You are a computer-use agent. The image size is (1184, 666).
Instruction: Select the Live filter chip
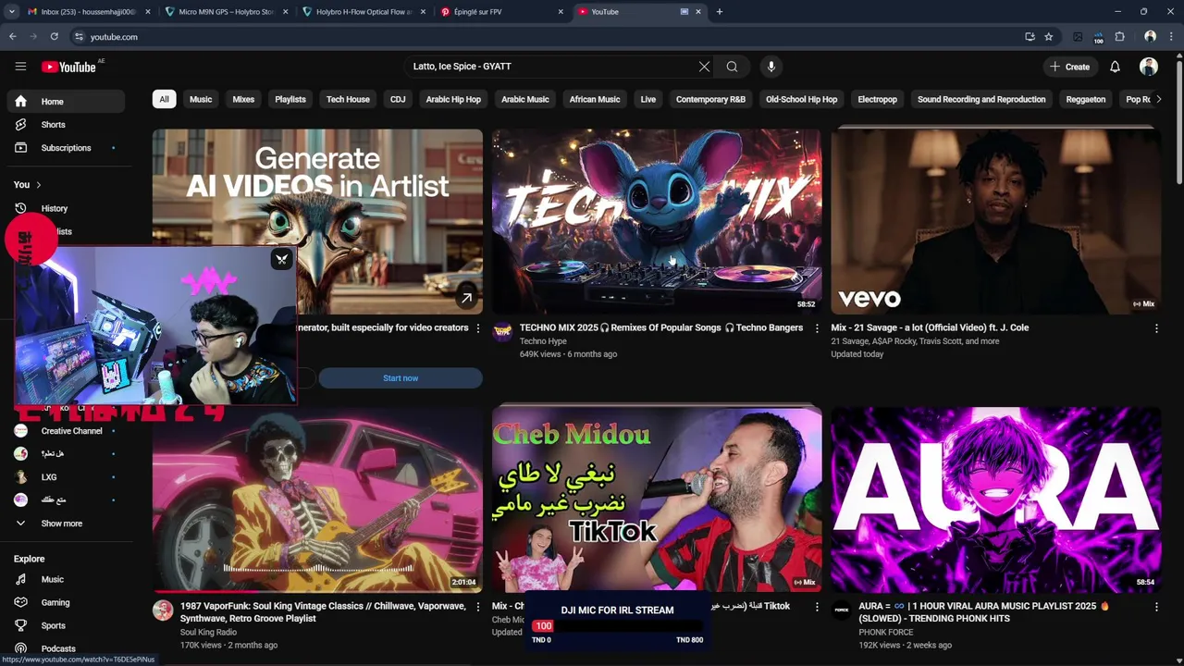click(x=648, y=100)
